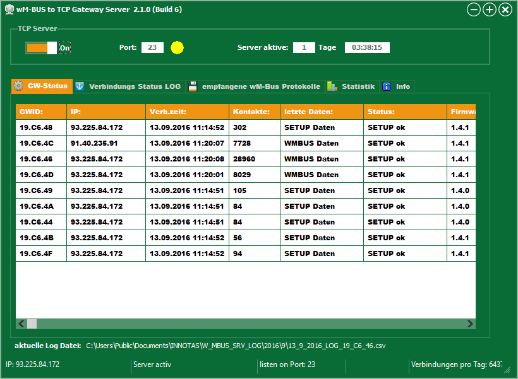Image resolution: width=518 pixels, height=379 pixels.
Task: Click the floppy disk icon for wM-Bus Protokolle
Action: coord(193,86)
